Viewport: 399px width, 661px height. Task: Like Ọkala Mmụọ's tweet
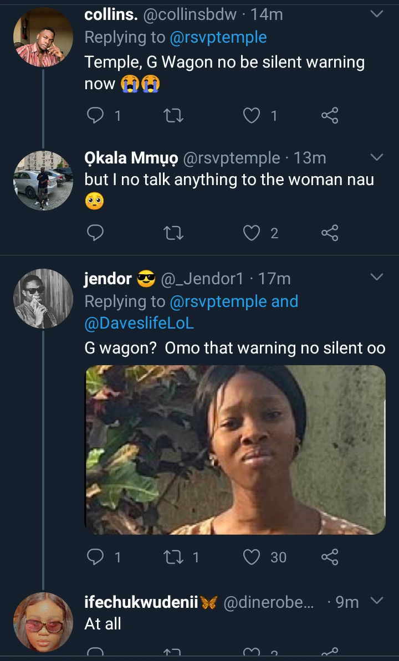tap(252, 233)
